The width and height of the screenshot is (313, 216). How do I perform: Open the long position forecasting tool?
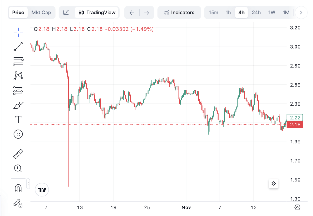click(18, 90)
